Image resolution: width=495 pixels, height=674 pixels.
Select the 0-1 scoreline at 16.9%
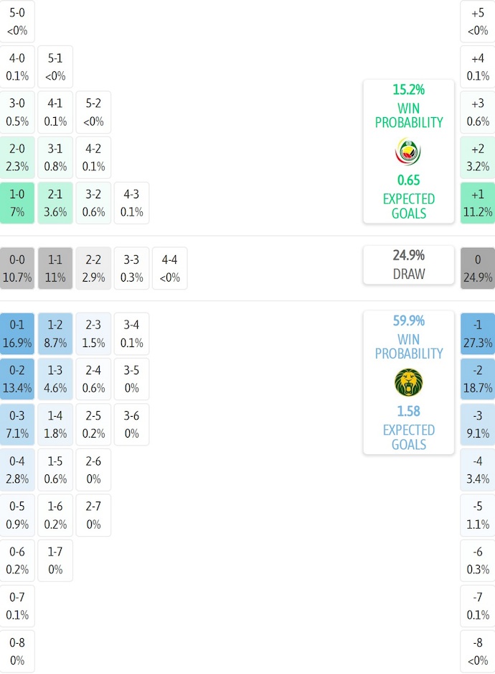[18, 334]
